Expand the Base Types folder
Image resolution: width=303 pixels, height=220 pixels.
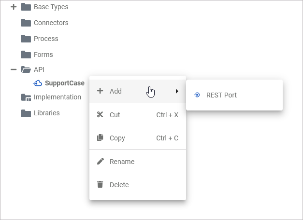(14, 7)
